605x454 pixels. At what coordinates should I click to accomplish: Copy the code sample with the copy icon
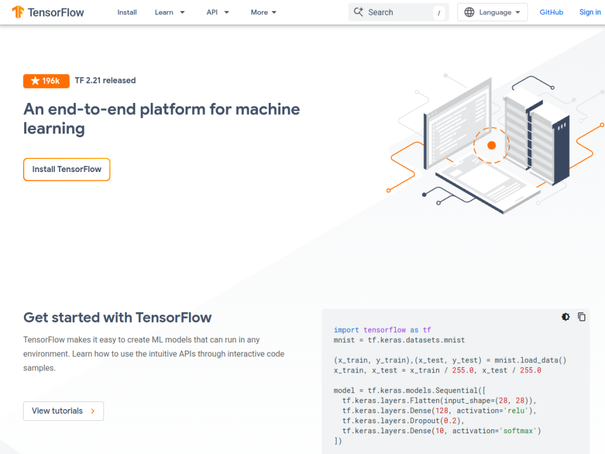581,317
